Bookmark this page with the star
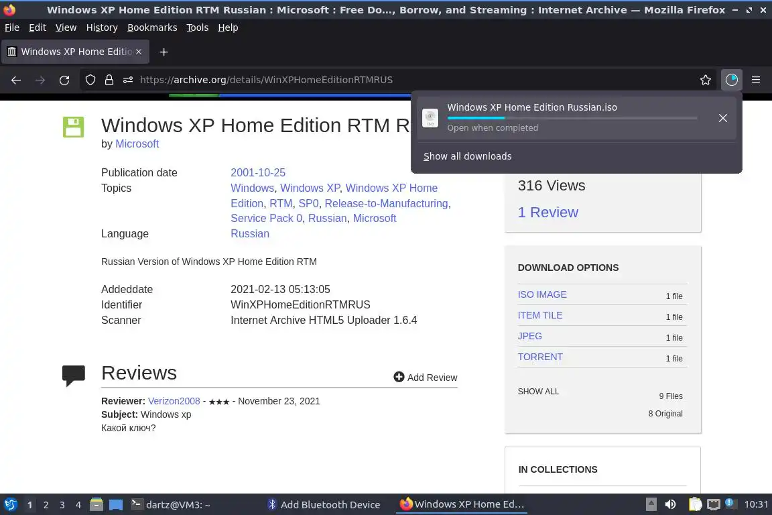 tap(706, 80)
